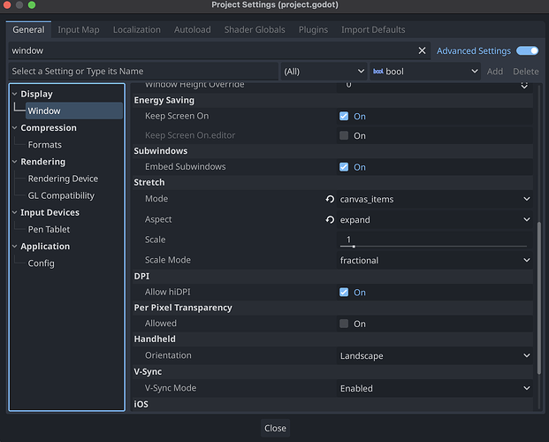Click the Subwindows section header
549x442 pixels.
point(332,151)
